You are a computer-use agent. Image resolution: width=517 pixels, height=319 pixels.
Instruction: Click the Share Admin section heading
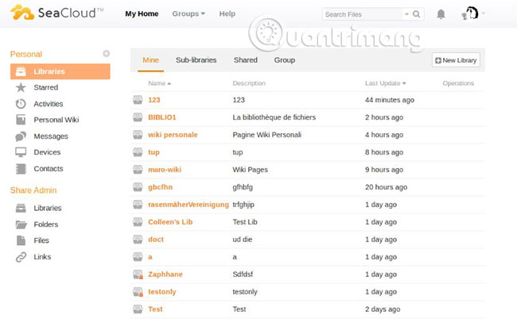pyautogui.click(x=33, y=190)
